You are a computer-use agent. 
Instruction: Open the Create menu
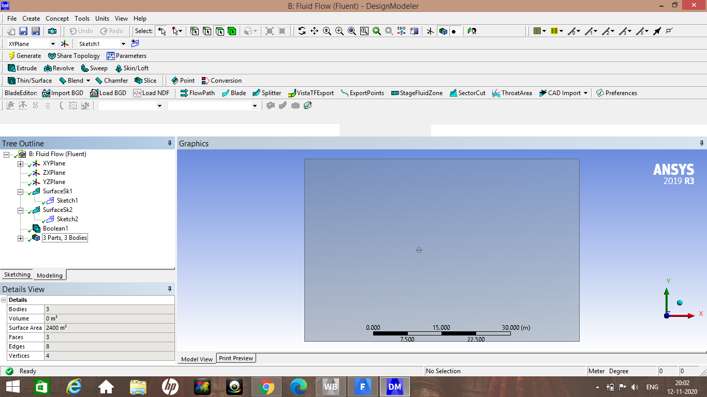[31, 19]
